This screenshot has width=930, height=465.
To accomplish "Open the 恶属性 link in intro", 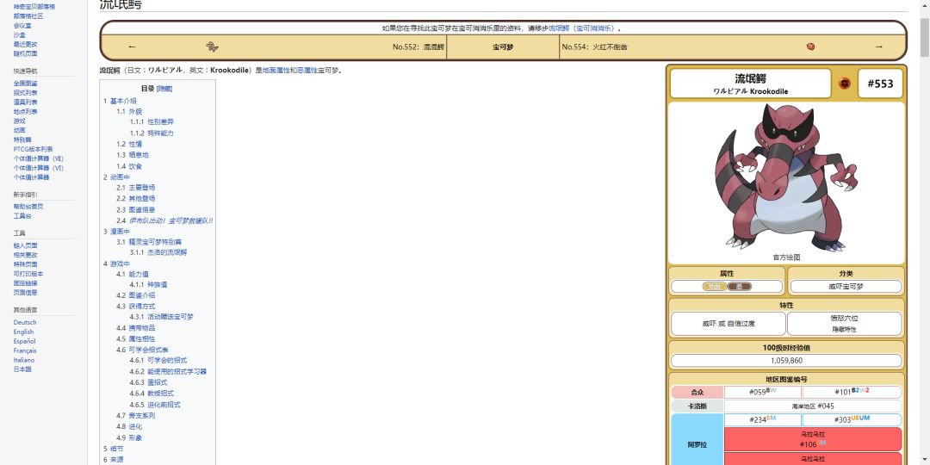I will point(307,70).
